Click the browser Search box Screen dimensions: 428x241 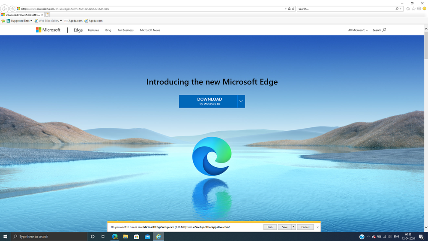[x=346, y=9]
